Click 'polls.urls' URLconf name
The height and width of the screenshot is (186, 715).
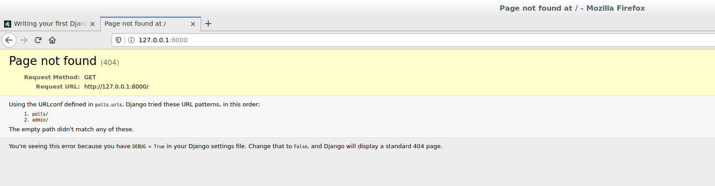[109, 105]
